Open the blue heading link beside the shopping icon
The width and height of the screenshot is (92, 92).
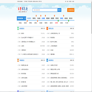[x=51, y=29]
